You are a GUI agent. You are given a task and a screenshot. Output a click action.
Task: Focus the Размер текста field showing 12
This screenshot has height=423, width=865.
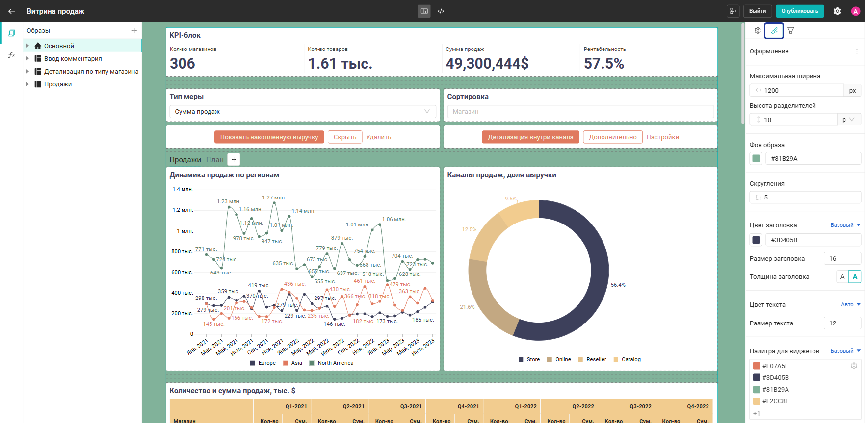tap(842, 323)
